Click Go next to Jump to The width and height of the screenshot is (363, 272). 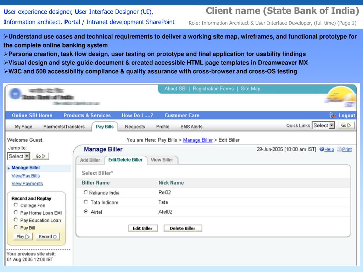[x=40, y=156]
